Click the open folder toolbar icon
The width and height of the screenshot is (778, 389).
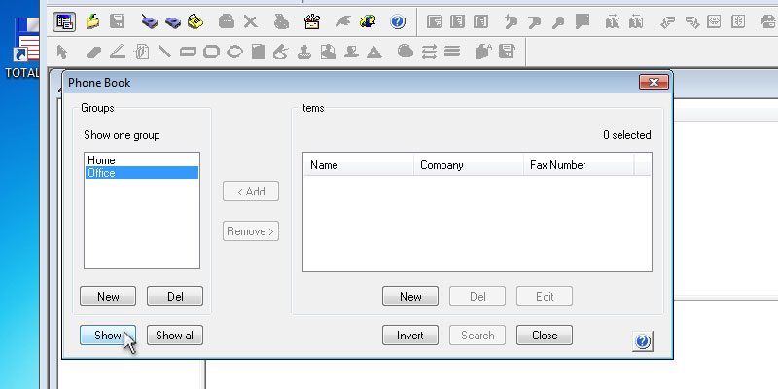click(x=92, y=20)
